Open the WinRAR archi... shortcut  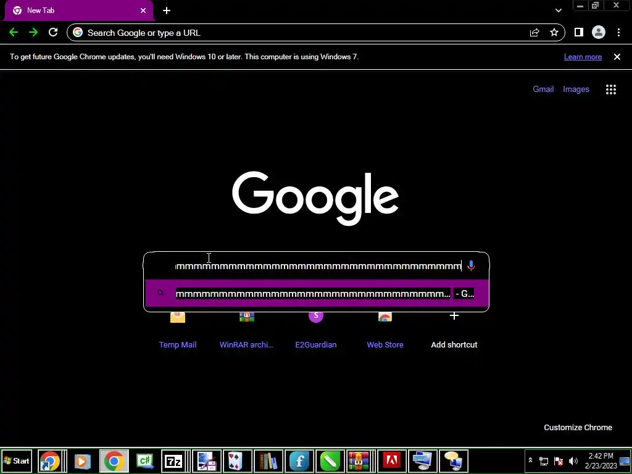point(246,331)
